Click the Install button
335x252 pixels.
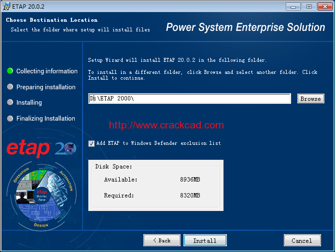(x=205, y=240)
